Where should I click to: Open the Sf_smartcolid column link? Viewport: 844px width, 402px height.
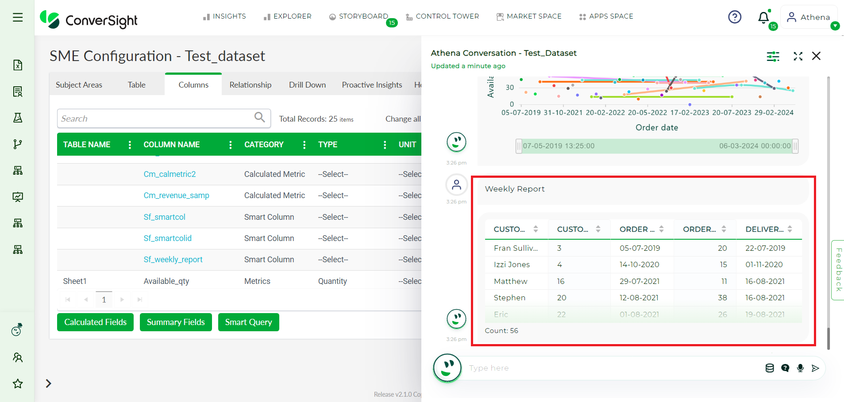coord(167,238)
